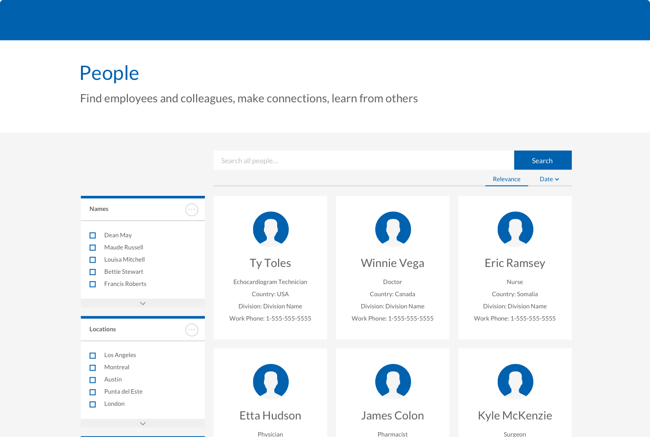Select the Punta del Este checkbox

pos(93,392)
